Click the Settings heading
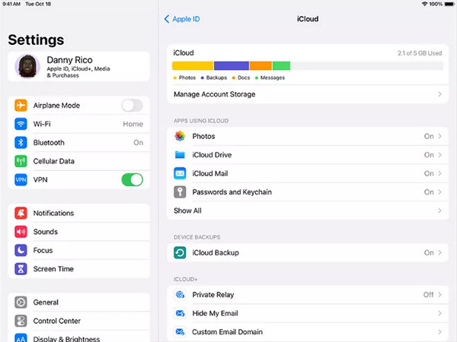The width and height of the screenshot is (457, 342). click(x=36, y=40)
